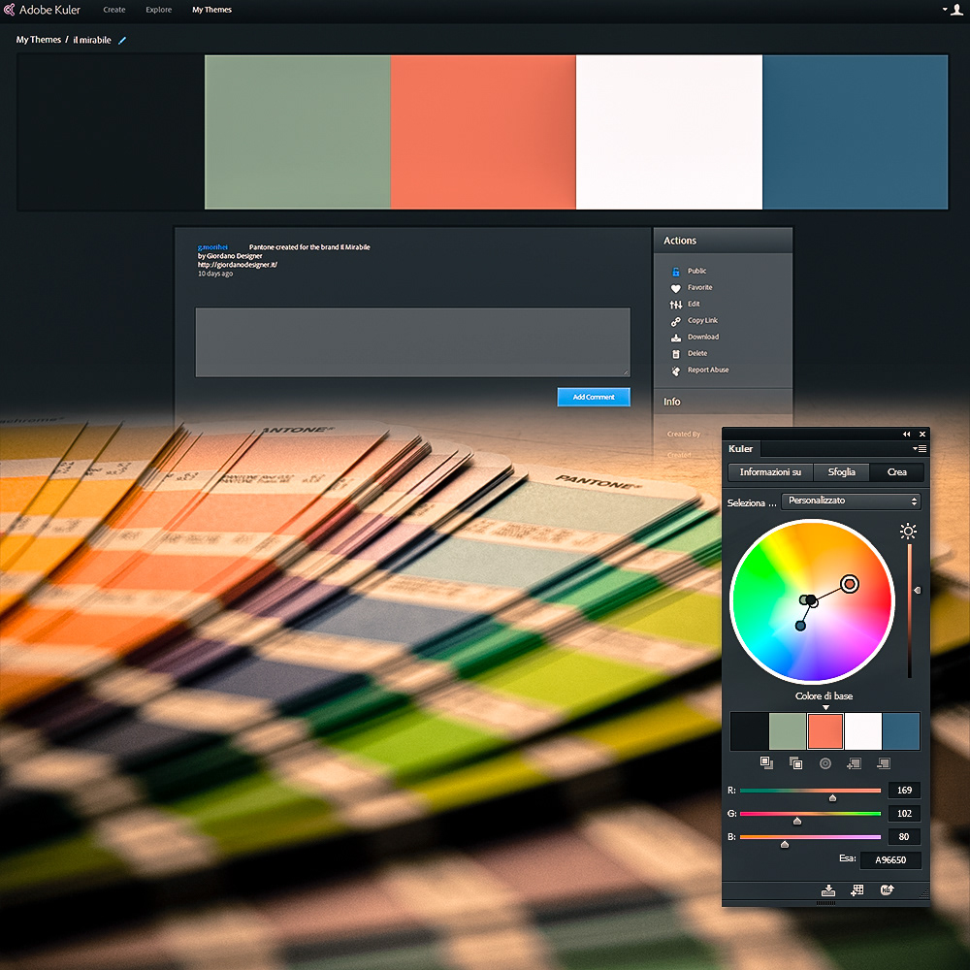
Task: Toggle the Public lock icon
Action: click(675, 272)
